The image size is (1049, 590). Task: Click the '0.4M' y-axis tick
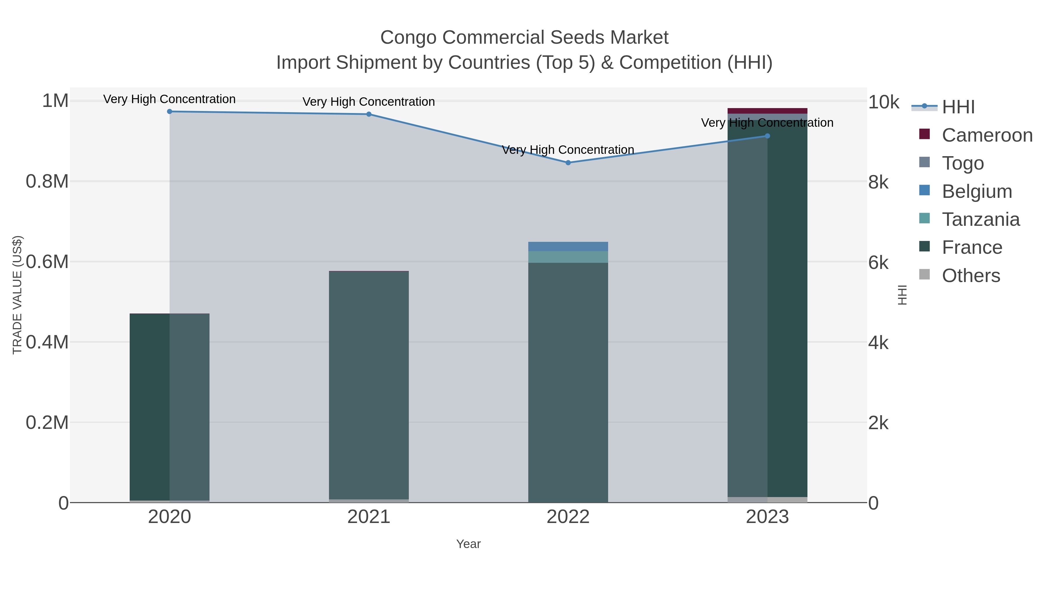pos(47,342)
